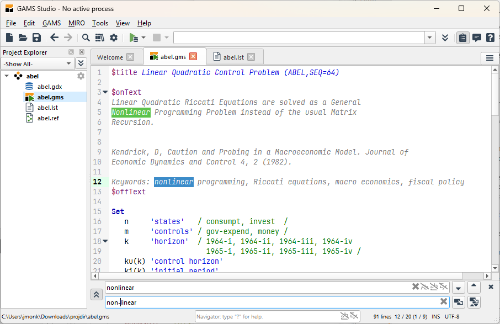Open the run options dropdown arrow
500x324 pixels.
(143, 38)
